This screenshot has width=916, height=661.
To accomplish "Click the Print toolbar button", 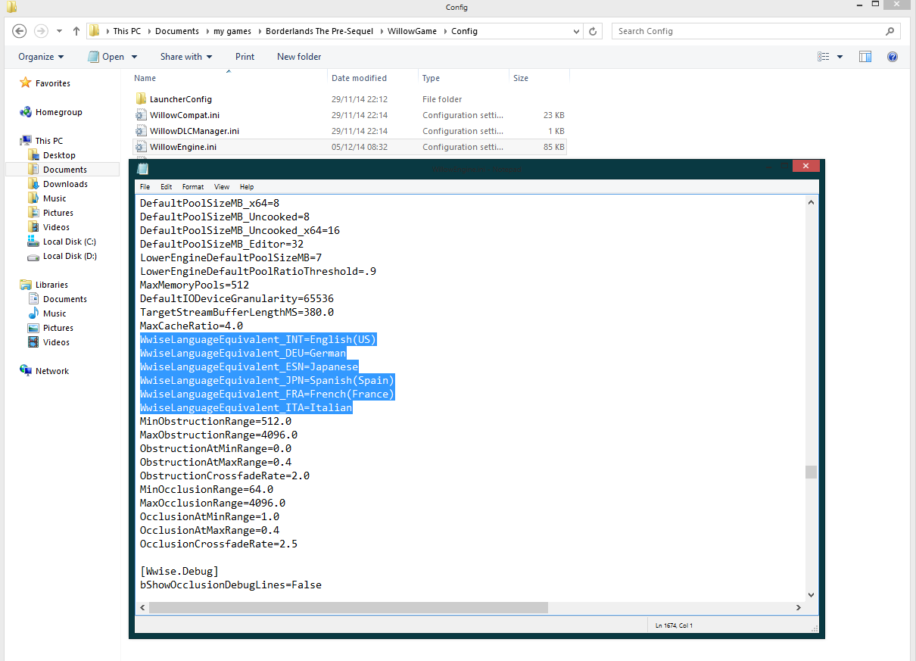I will click(245, 57).
